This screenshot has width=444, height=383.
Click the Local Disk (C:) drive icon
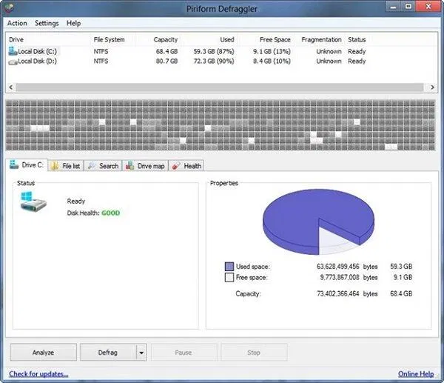pyautogui.click(x=13, y=51)
